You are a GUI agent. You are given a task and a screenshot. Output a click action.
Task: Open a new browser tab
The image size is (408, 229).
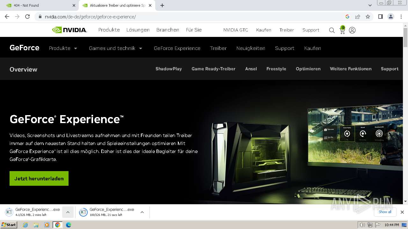(162, 5)
